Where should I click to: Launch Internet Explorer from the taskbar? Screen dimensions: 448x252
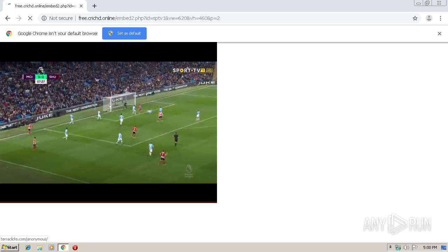(x=28, y=247)
